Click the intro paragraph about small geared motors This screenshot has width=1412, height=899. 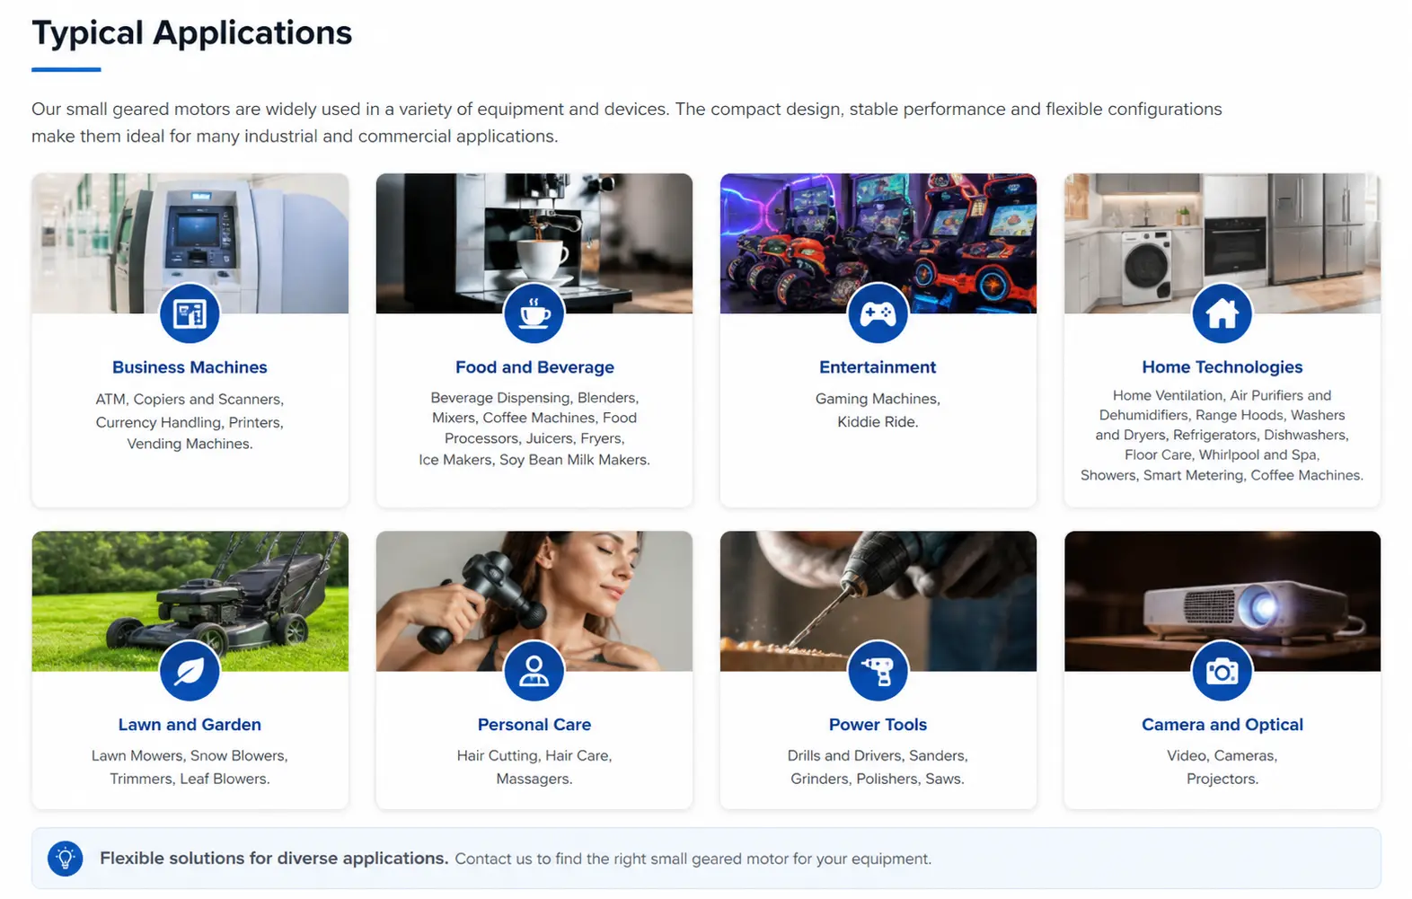point(627,122)
